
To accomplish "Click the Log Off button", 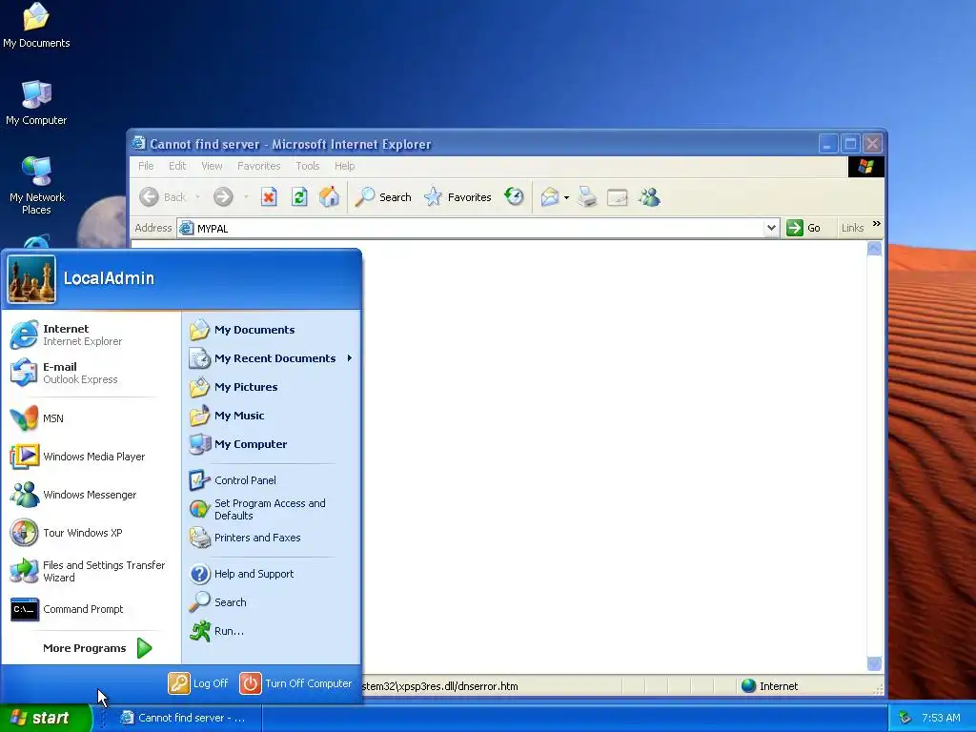I will (x=198, y=683).
